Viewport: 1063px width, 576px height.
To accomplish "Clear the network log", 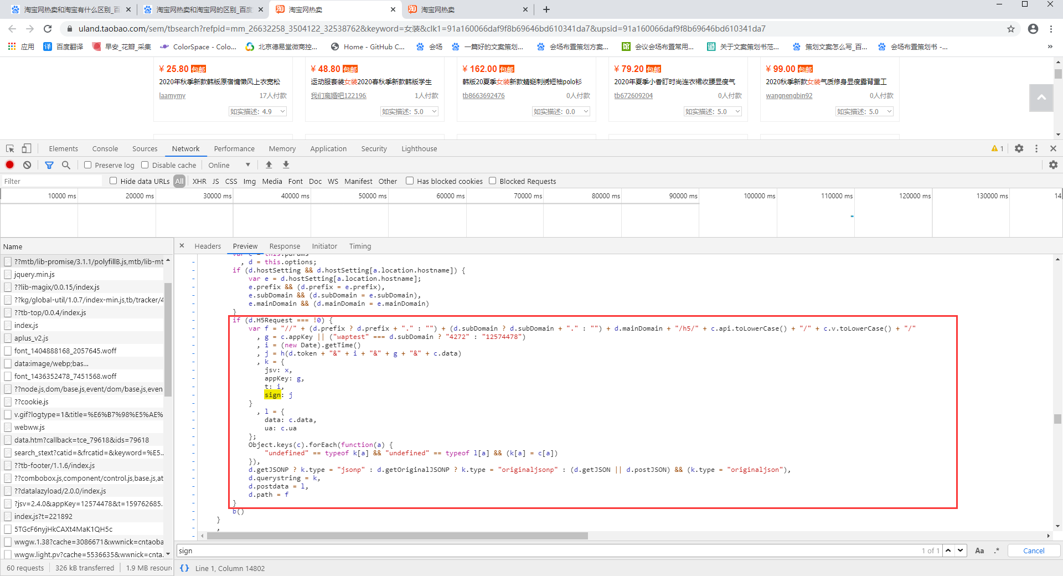I will (x=27, y=165).
